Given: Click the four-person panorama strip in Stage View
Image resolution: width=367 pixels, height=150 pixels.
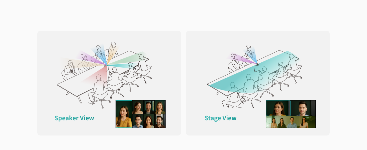Looking at the screenshot, I should pyautogui.click(x=291, y=122).
